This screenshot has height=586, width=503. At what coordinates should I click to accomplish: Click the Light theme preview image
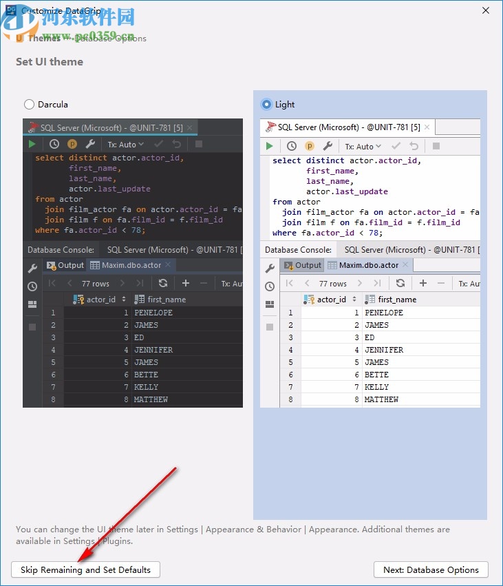pyautogui.click(x=370, y=263)
